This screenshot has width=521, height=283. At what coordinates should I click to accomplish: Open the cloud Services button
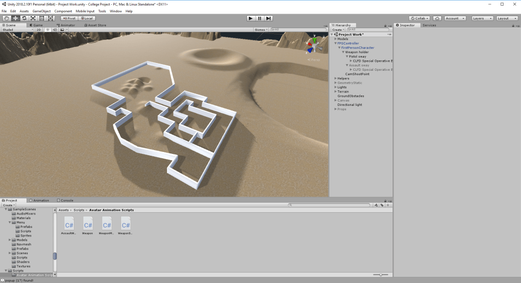(x=437, y=19)
